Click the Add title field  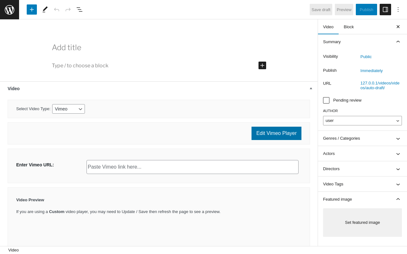tap(159, 48)
